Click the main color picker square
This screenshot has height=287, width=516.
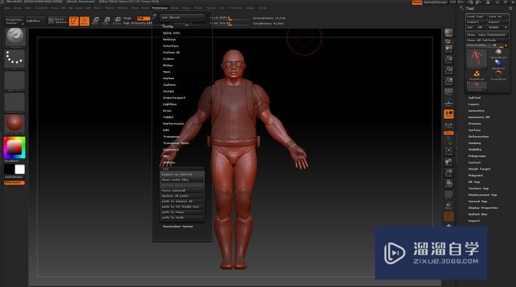(x=14, y=147)
